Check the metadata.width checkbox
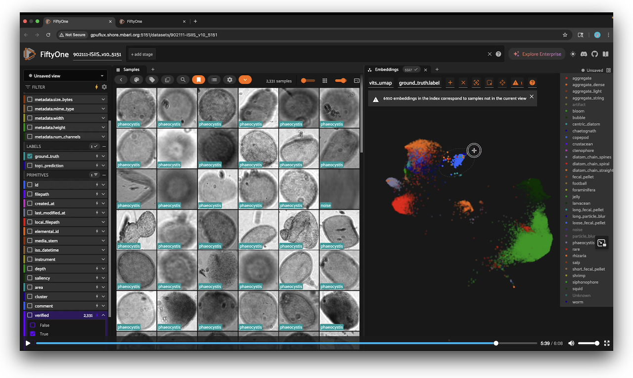 click(x=30, y=118)
